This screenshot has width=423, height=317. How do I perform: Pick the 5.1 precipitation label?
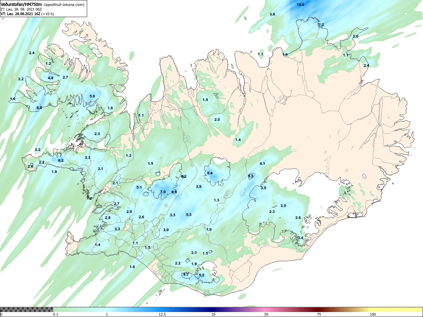pos(139,188)
